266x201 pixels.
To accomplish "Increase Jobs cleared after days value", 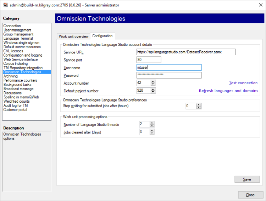I will pyautogui.click(x=152, y=130).
